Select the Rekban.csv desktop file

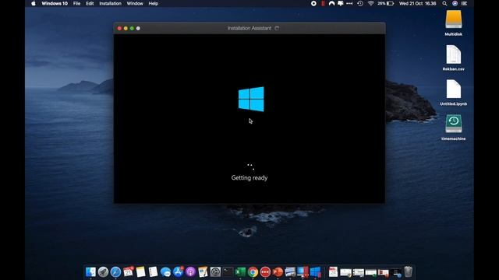click(454, 58)
